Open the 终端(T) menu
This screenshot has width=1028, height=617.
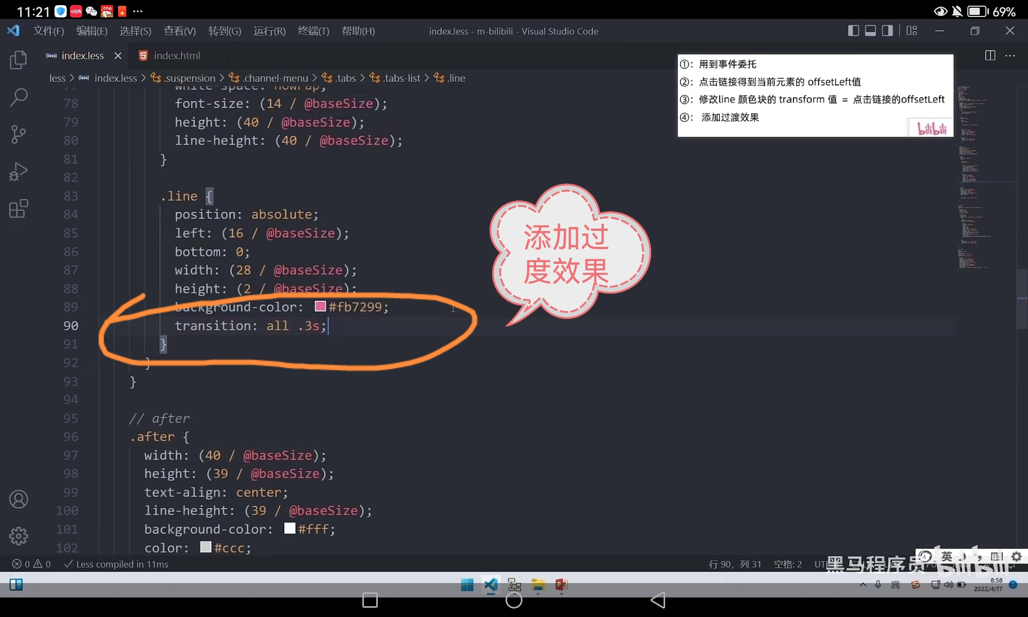tap(314, 31)
